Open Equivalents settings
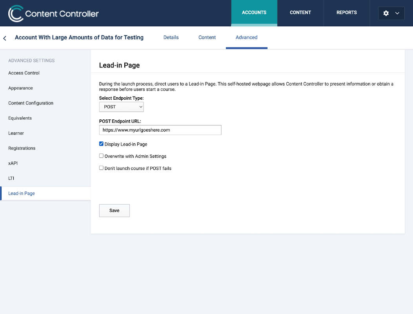Screen dimensions: 413x314 click(x=20, y=118)
